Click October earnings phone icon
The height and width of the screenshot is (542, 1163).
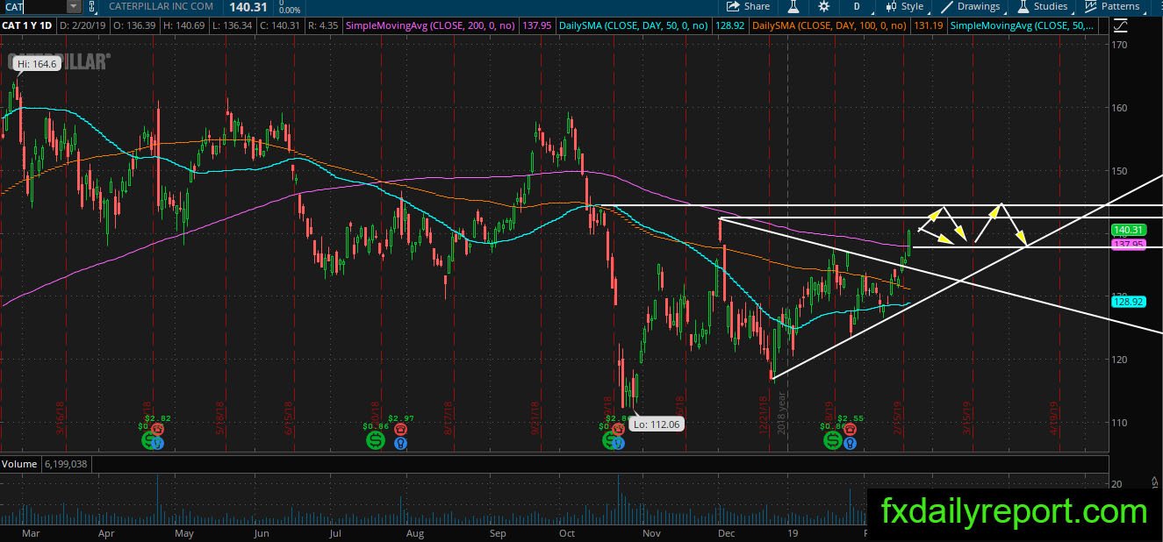coord(620,431)
